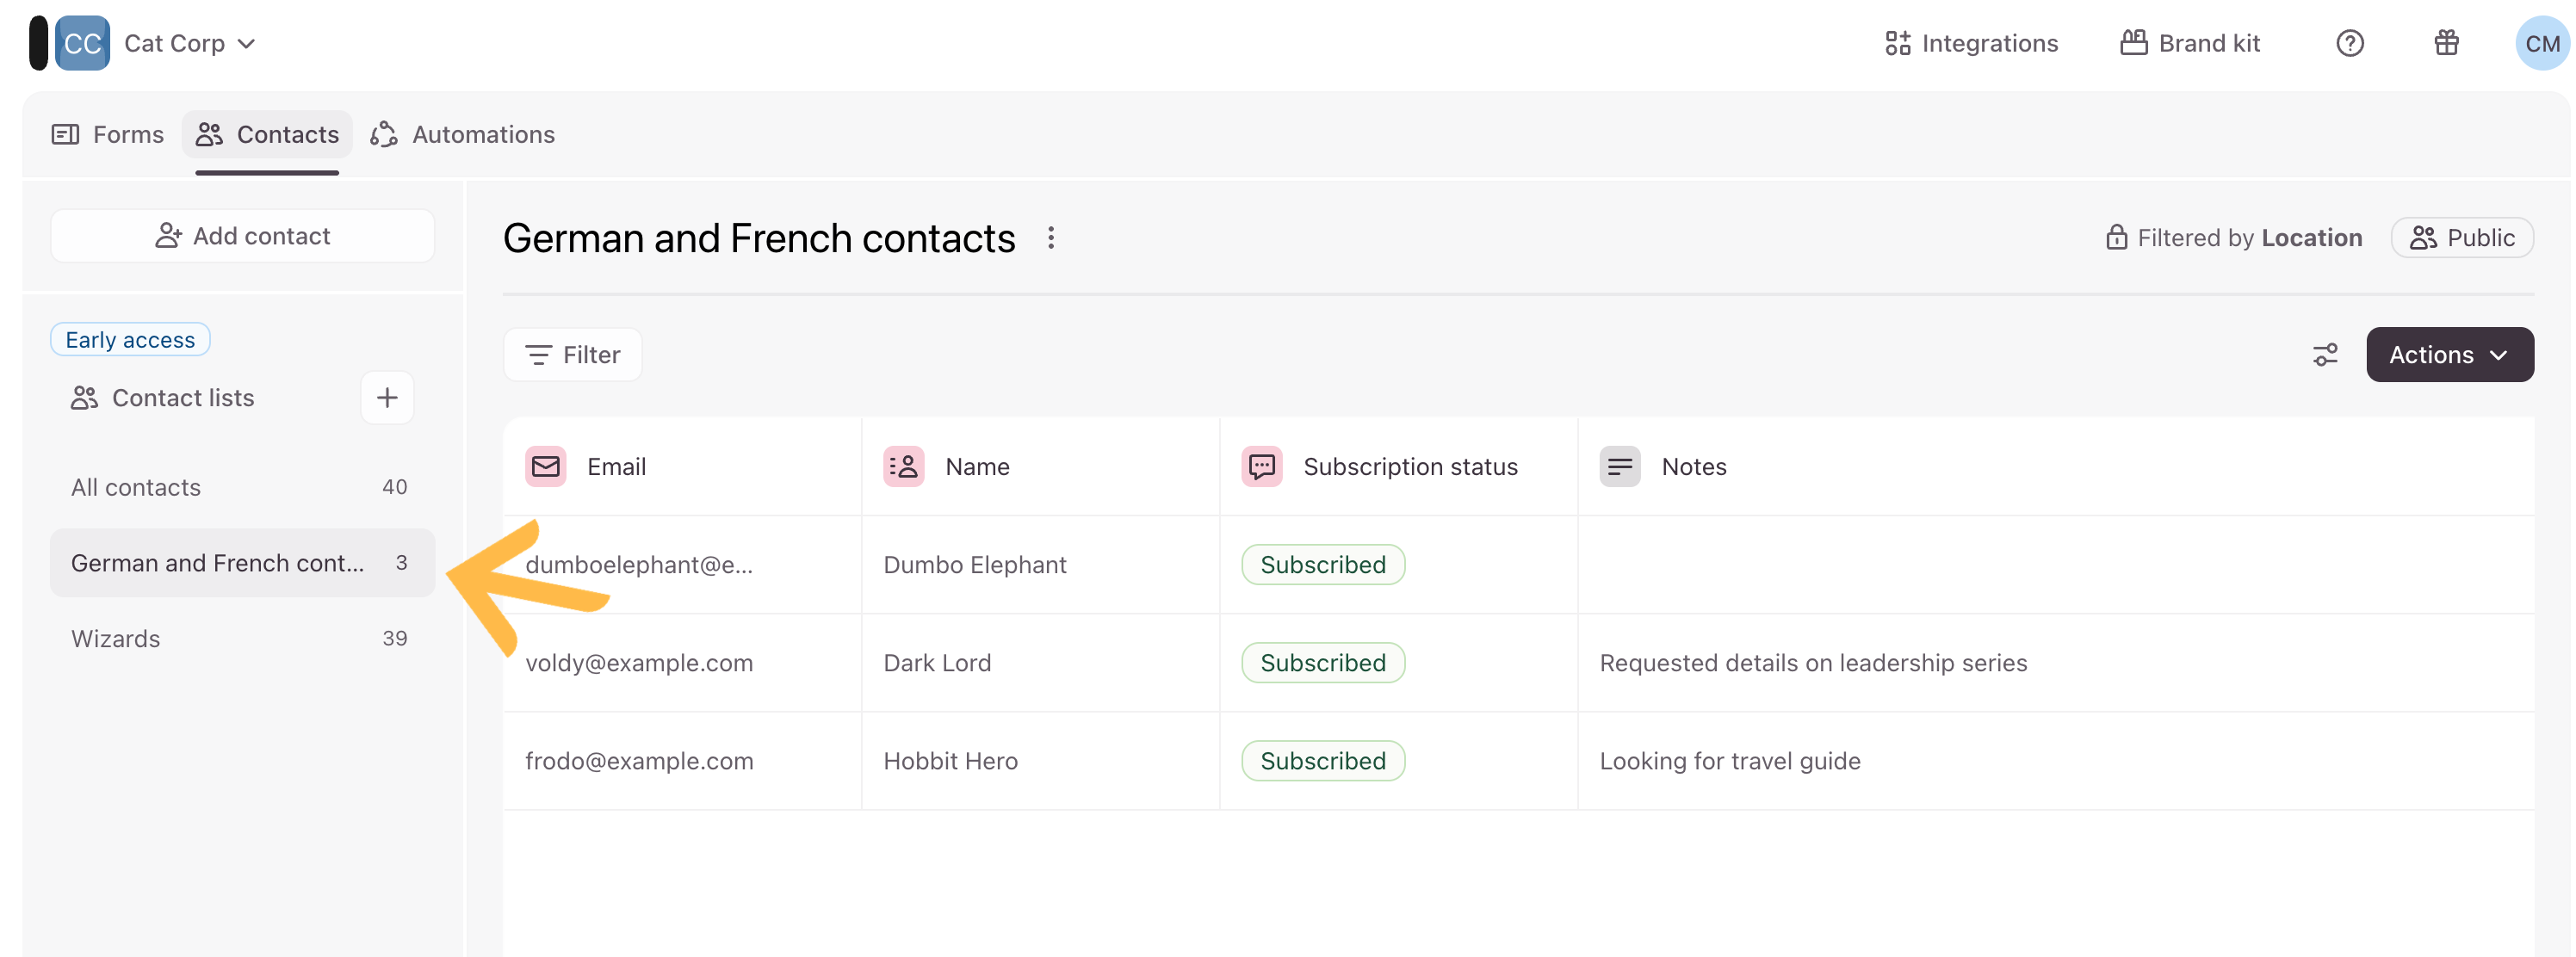Open the voldy@example.com contact row

(639, 663)
